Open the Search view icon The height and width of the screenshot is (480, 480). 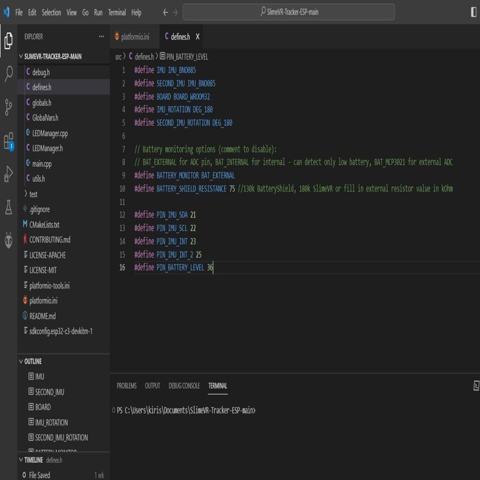point(8,73)
